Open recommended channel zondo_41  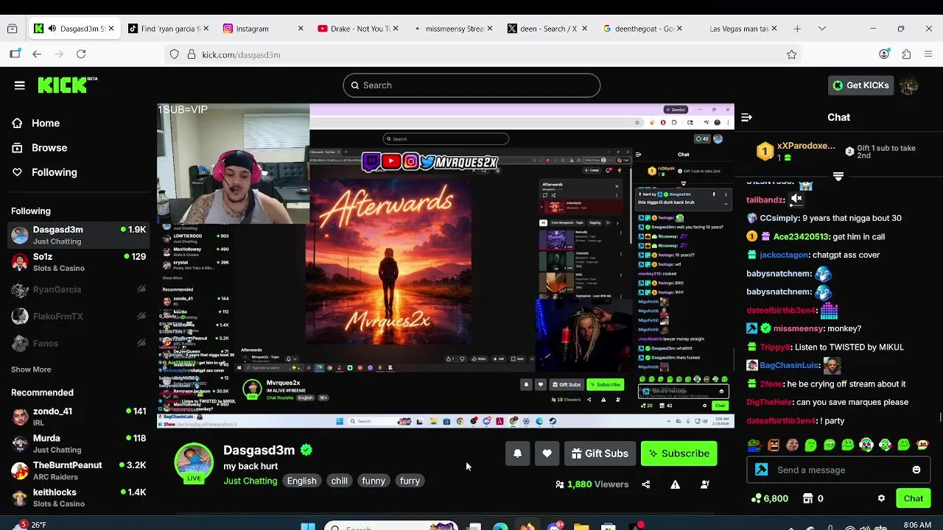[x=79, y=417]
